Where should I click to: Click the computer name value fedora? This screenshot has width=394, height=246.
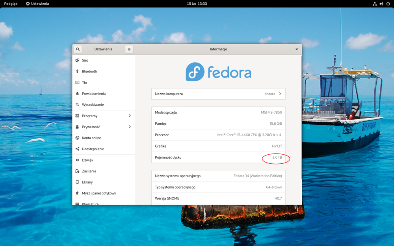pyautogui.click(x=270, y=94)
